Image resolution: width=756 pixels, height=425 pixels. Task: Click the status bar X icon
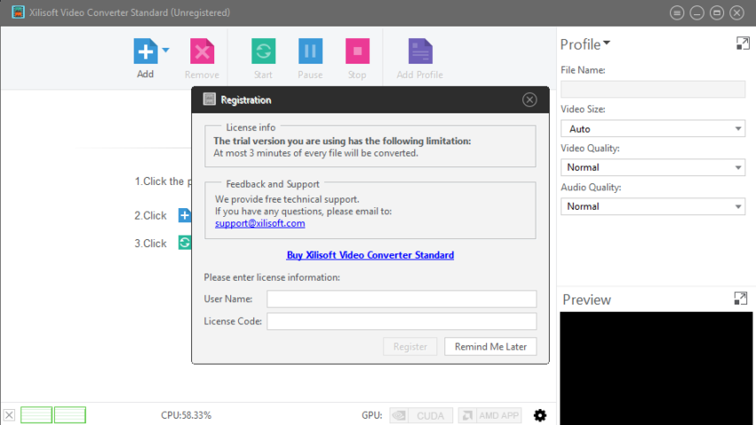(x=9, y=415)
